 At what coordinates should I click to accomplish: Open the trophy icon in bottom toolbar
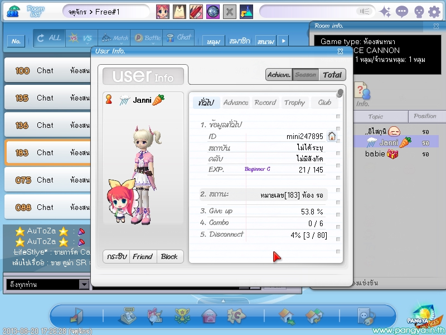182,316
